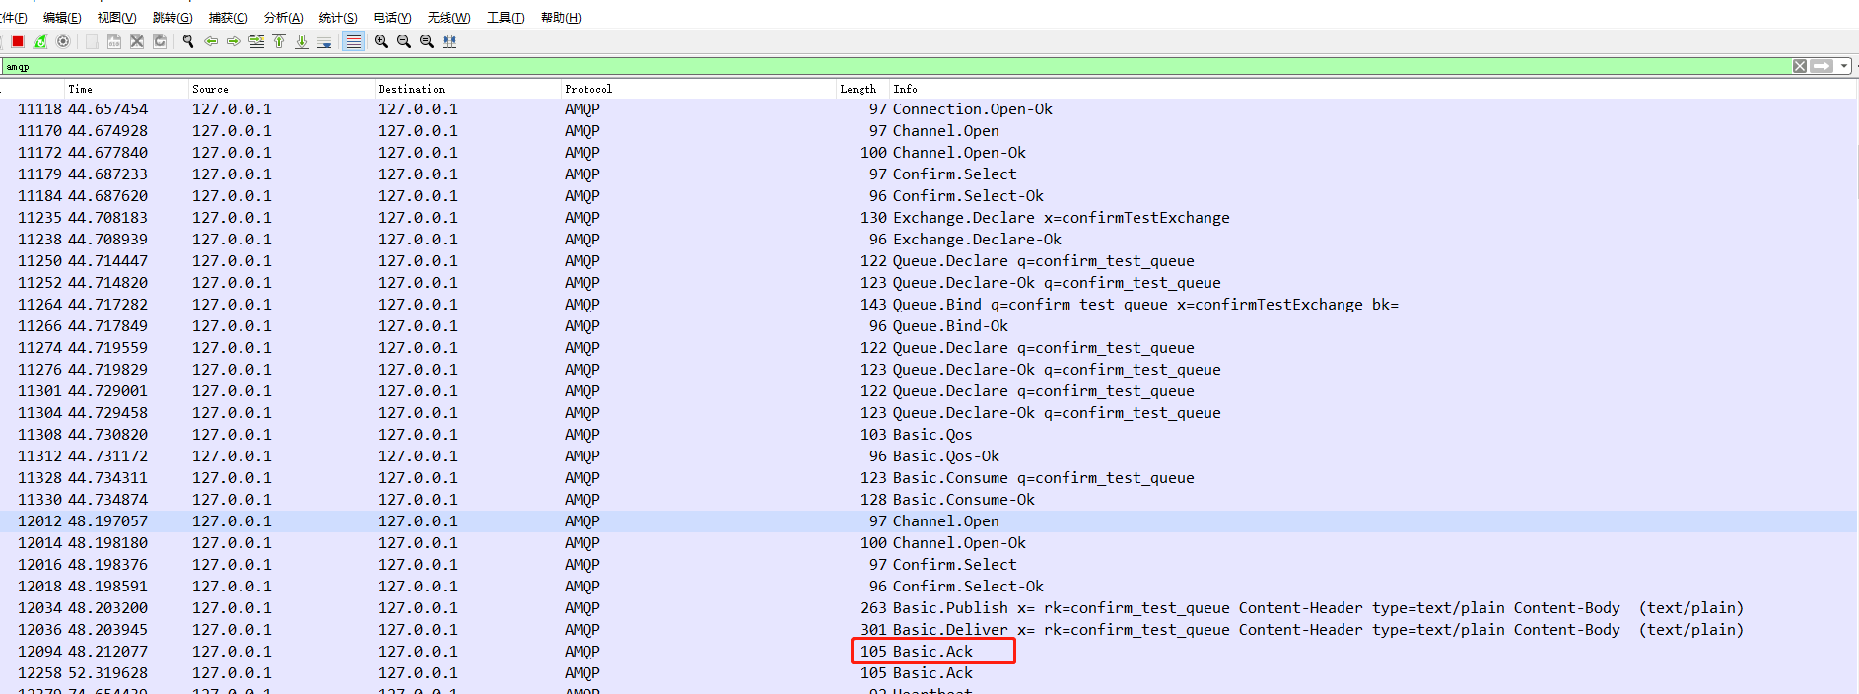Go back in packet history

coord(211,41)
